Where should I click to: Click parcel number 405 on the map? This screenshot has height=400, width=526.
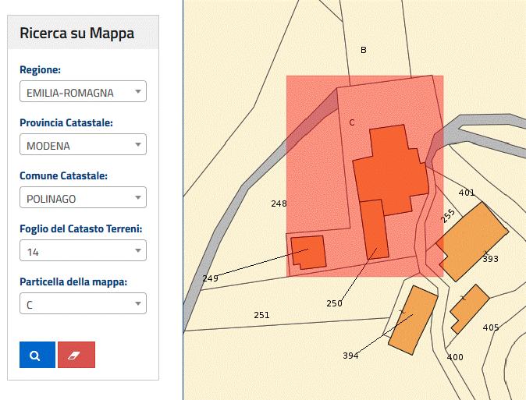coord(491,327)
